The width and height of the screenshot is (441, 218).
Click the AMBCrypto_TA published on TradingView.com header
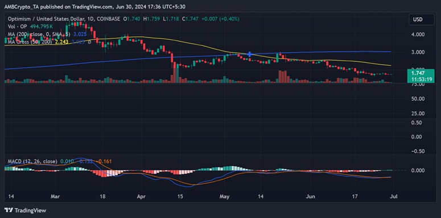(x=95, y=6)
